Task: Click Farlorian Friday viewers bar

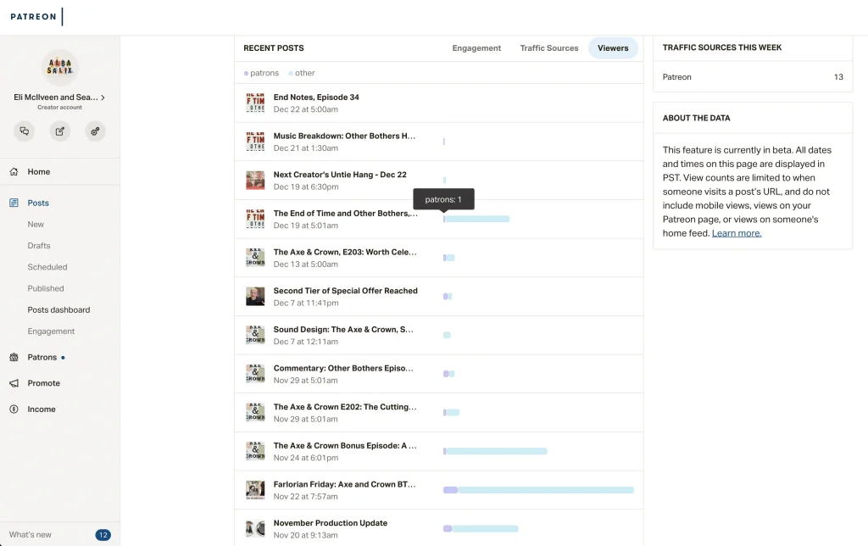Action: tap(538, 490)
